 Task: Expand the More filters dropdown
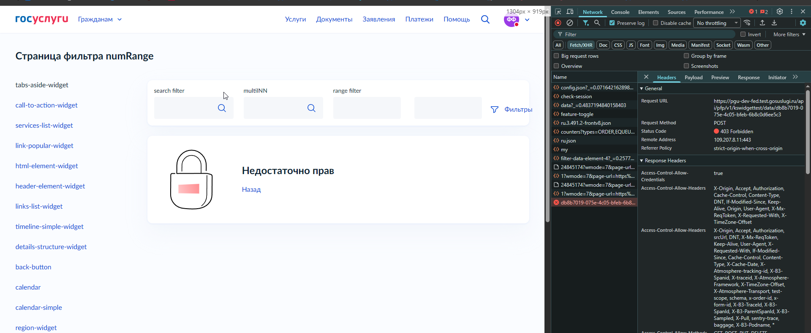tap(789, 35)
